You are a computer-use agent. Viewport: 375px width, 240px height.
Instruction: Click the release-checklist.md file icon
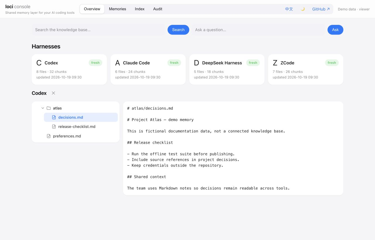[54, 127]
